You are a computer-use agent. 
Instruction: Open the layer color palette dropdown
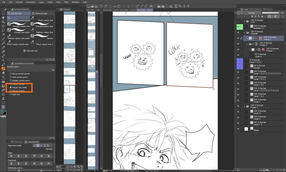point(240,13)
